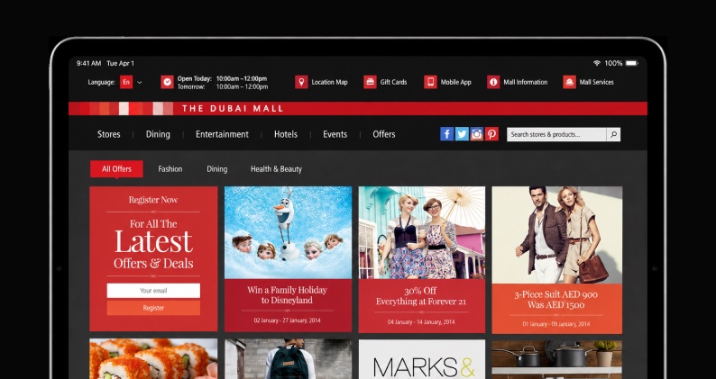Open the Forever 21 offer image
Viewport: 716px width, 379px height.
[x=421, y=232]
